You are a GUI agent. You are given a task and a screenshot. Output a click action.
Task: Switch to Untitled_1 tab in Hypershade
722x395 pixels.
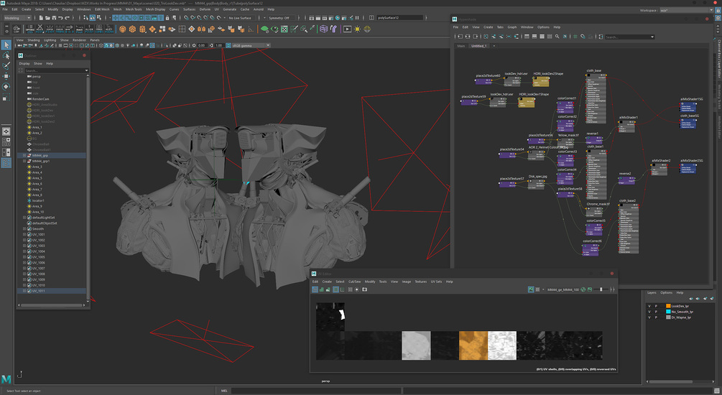tap(479, 45)
